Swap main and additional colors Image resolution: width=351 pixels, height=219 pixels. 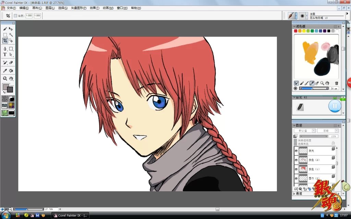[4, 92]
